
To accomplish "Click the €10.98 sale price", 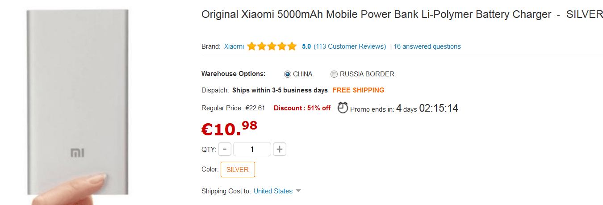I will click(229, 128).
